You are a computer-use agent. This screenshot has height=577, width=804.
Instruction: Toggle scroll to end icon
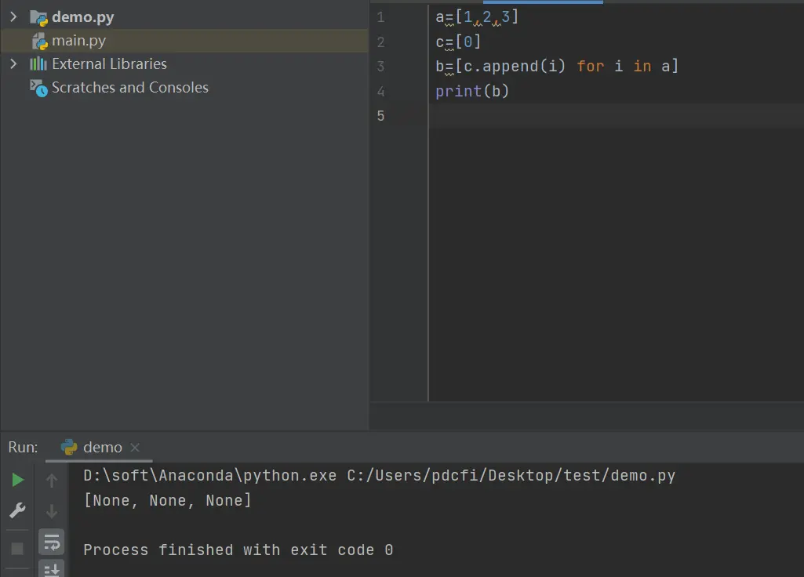coord(51,570)
